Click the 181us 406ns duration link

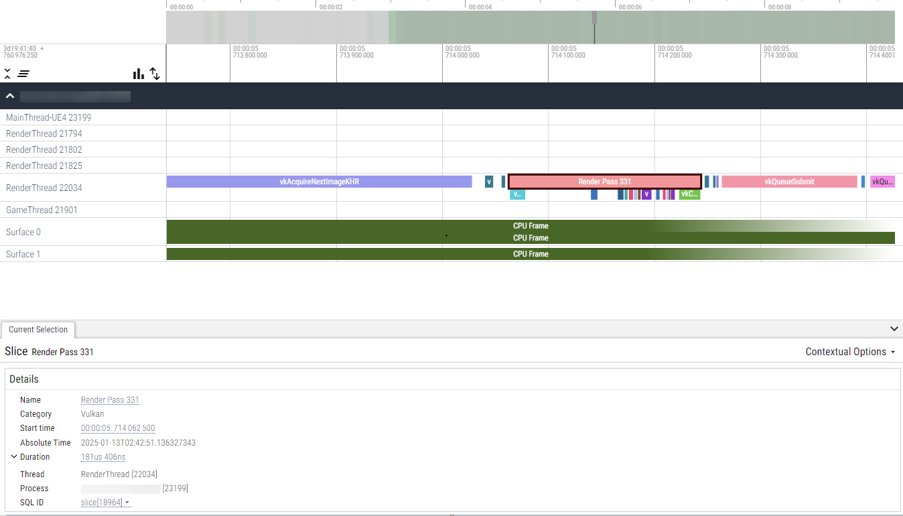pyautogui.click(x=102, y=456)
